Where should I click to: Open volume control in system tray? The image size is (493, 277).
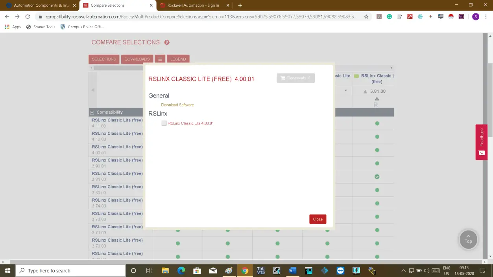(x=427, y=271)
